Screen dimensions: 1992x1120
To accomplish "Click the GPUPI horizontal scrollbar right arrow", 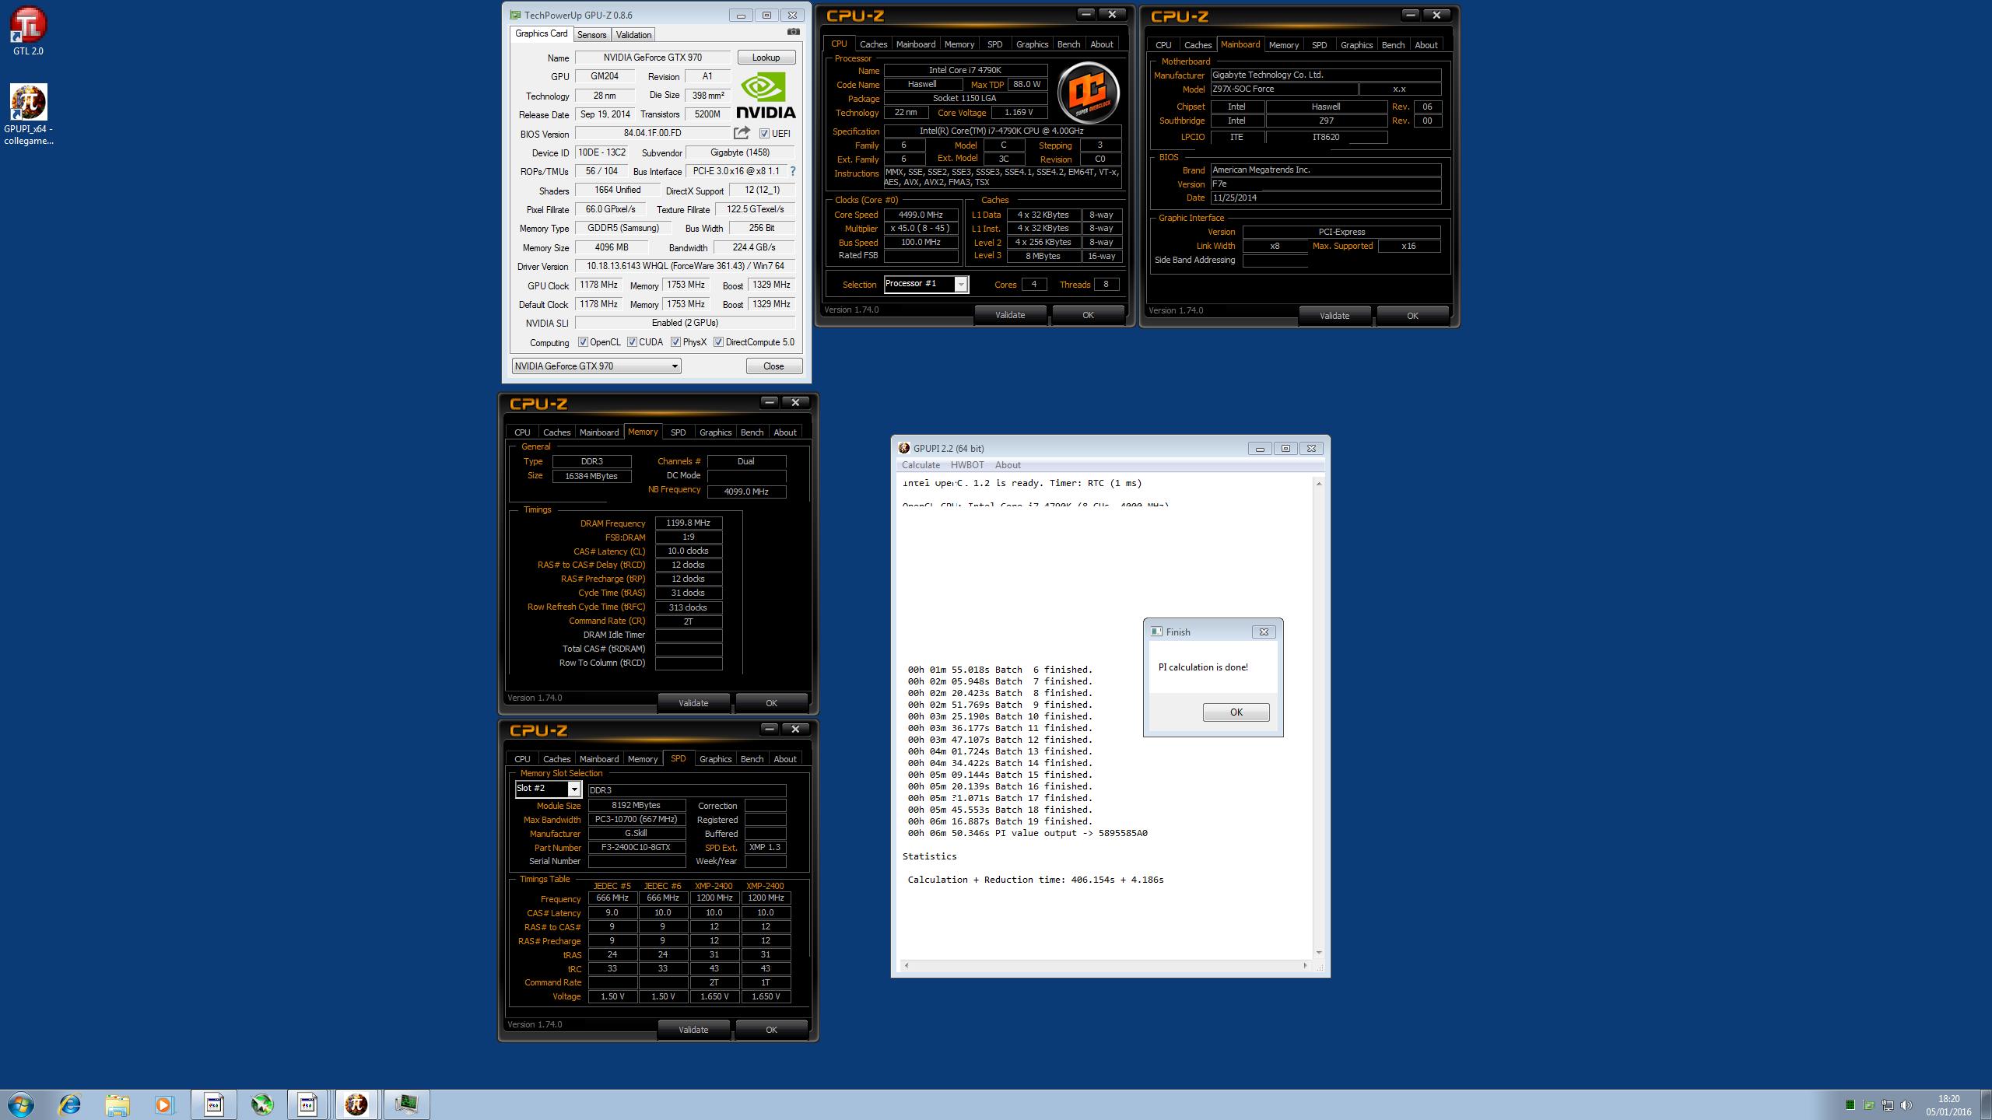I will (1305, 965).
